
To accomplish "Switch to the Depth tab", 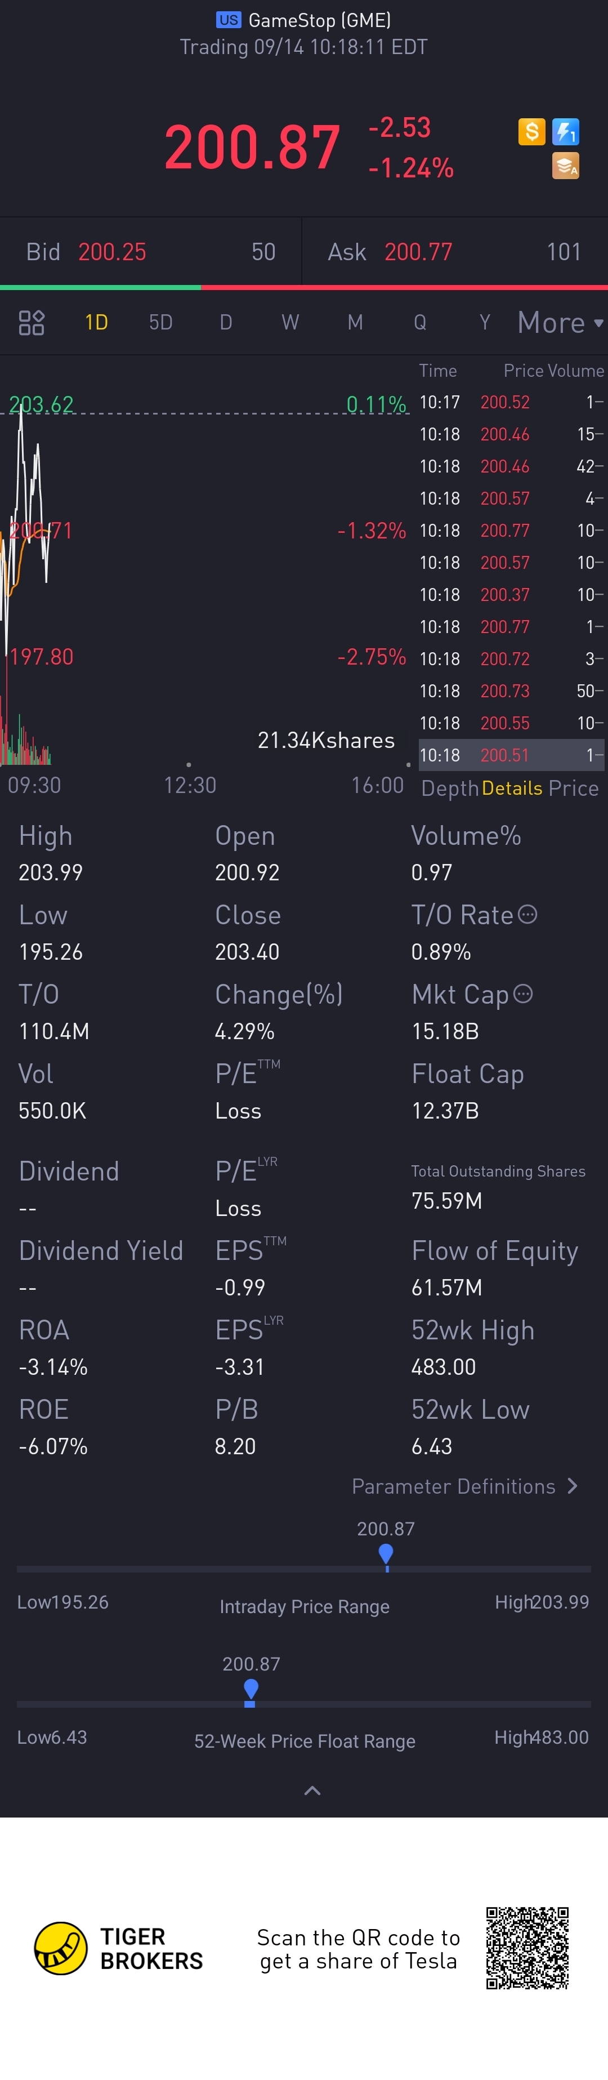I will pyautogui.click(x=450, y=788).
